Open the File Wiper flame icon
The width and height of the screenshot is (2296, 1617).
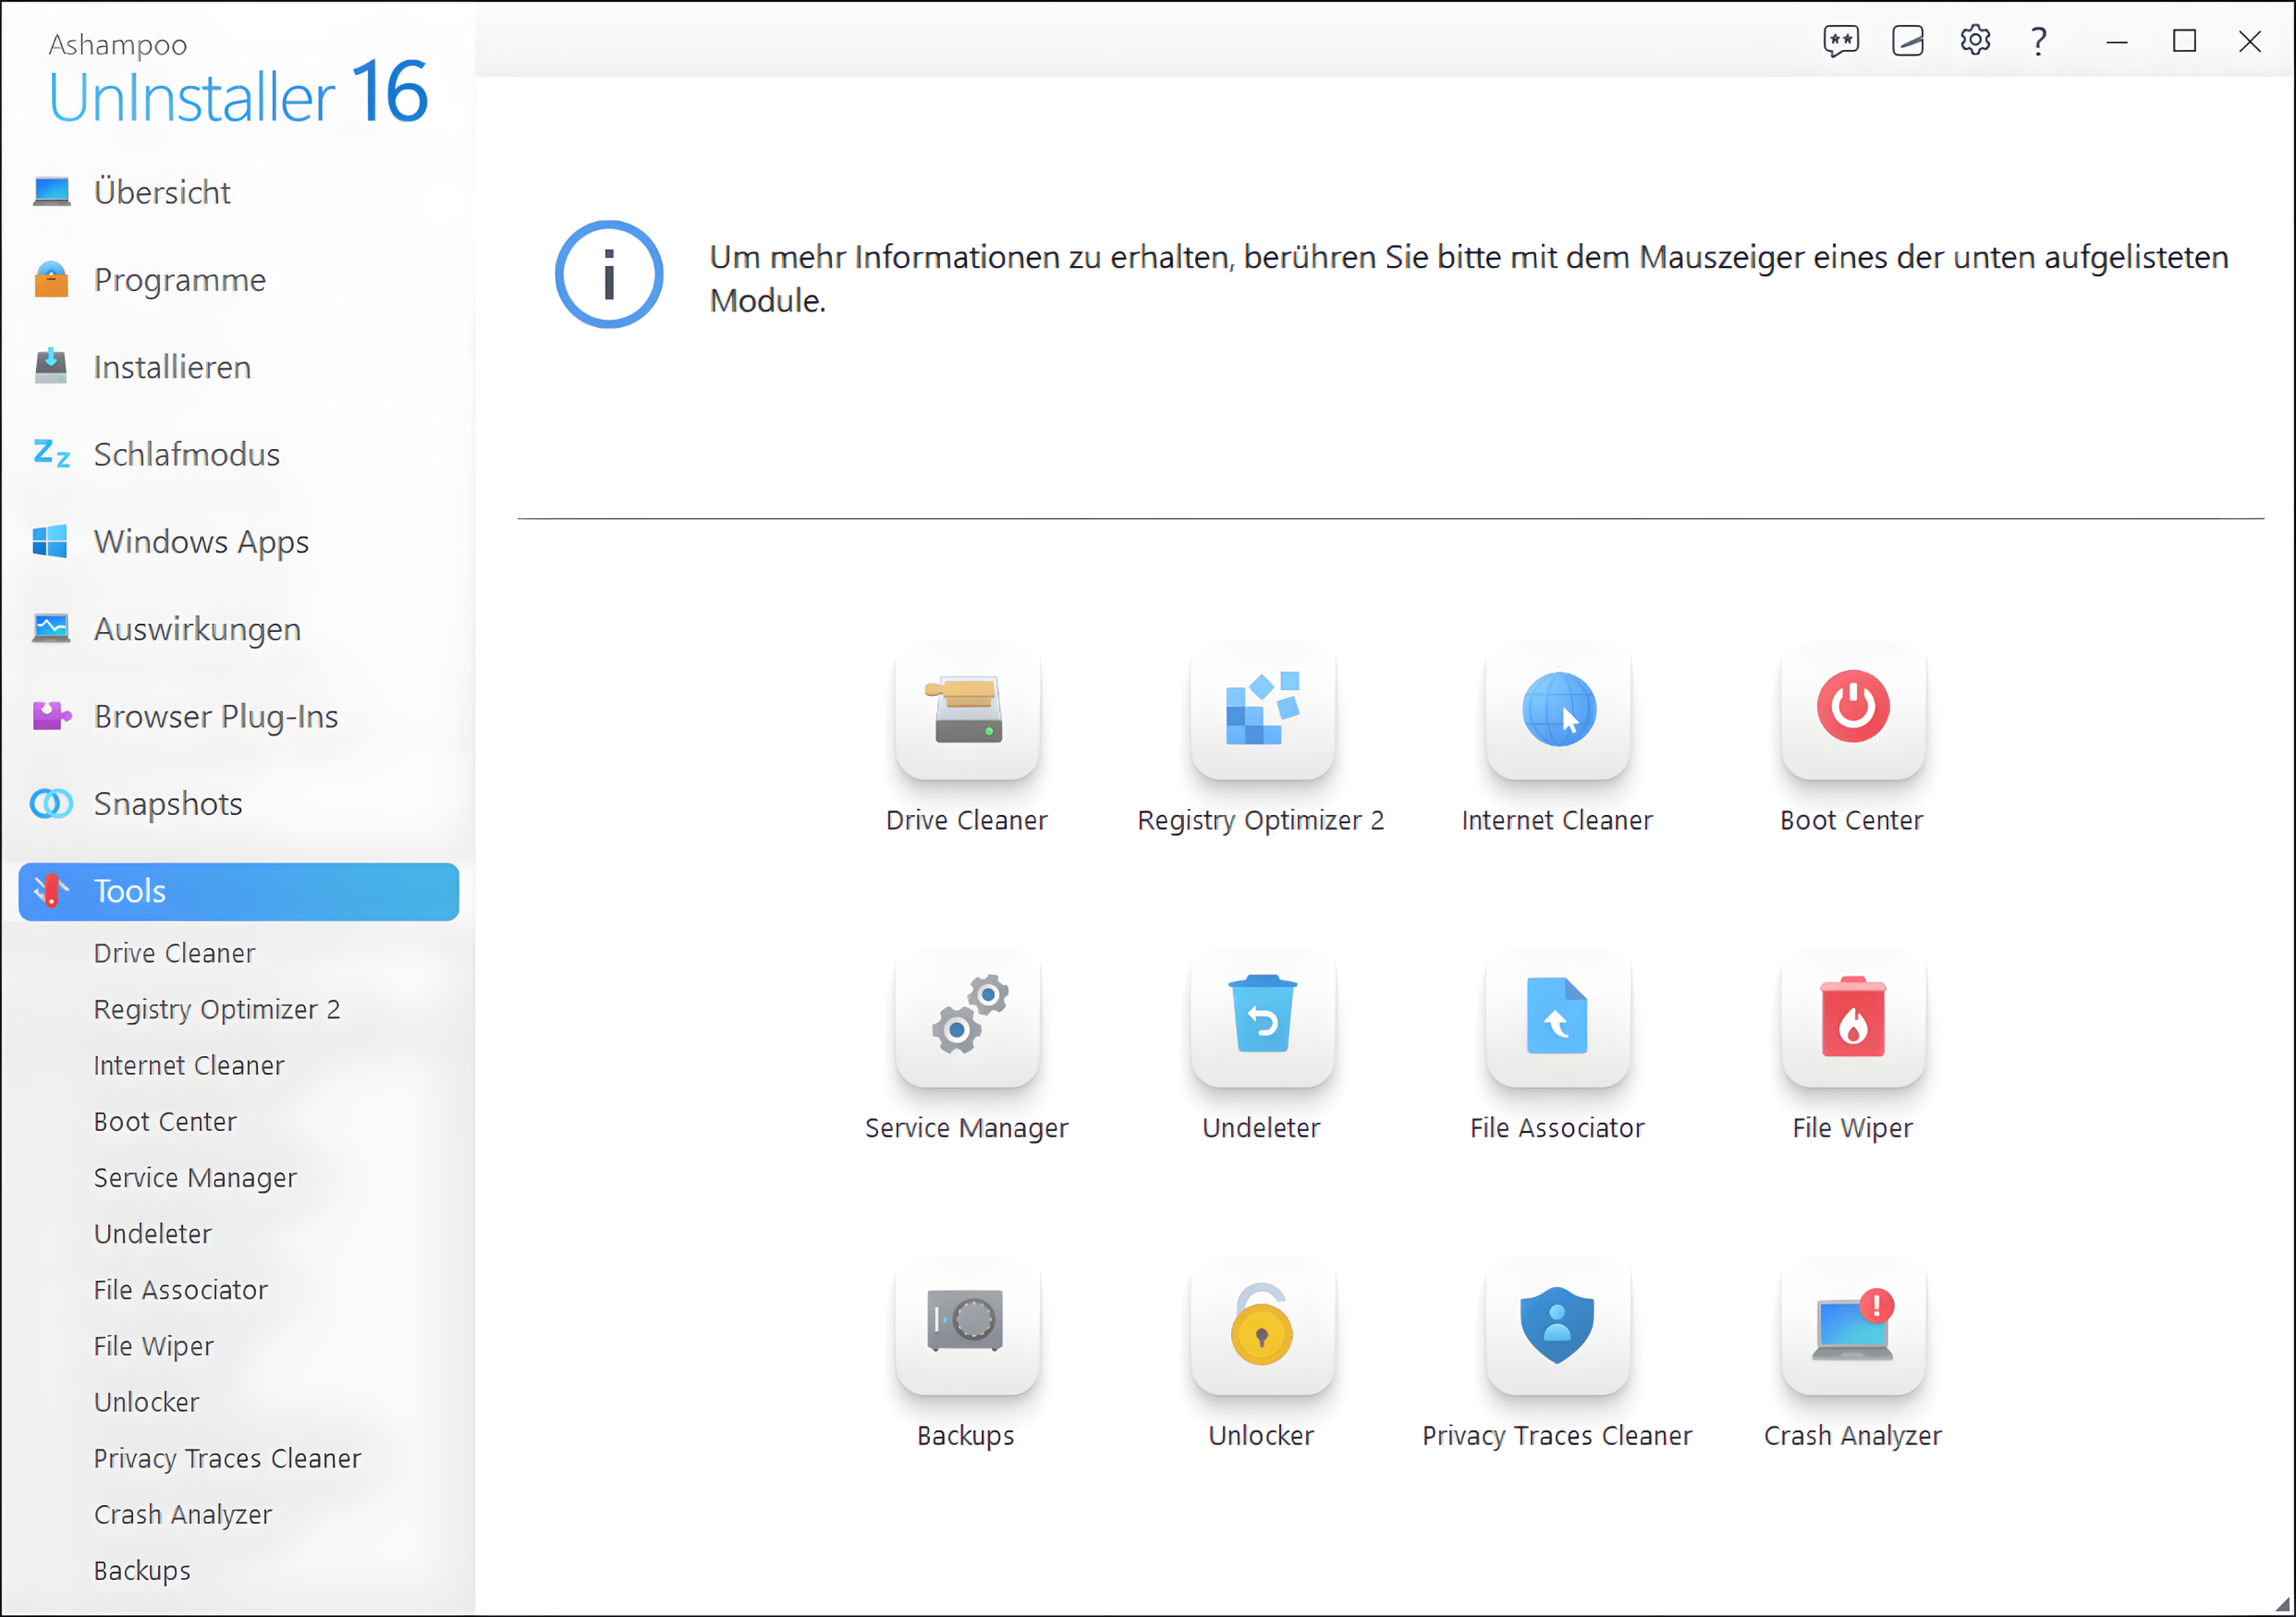coord(1852,1017)
